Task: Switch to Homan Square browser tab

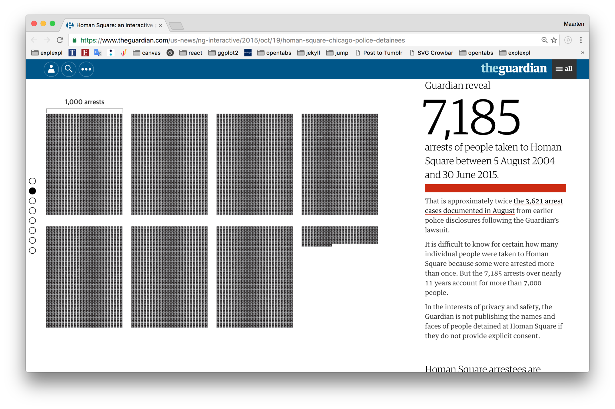Action: coord(114,25)
